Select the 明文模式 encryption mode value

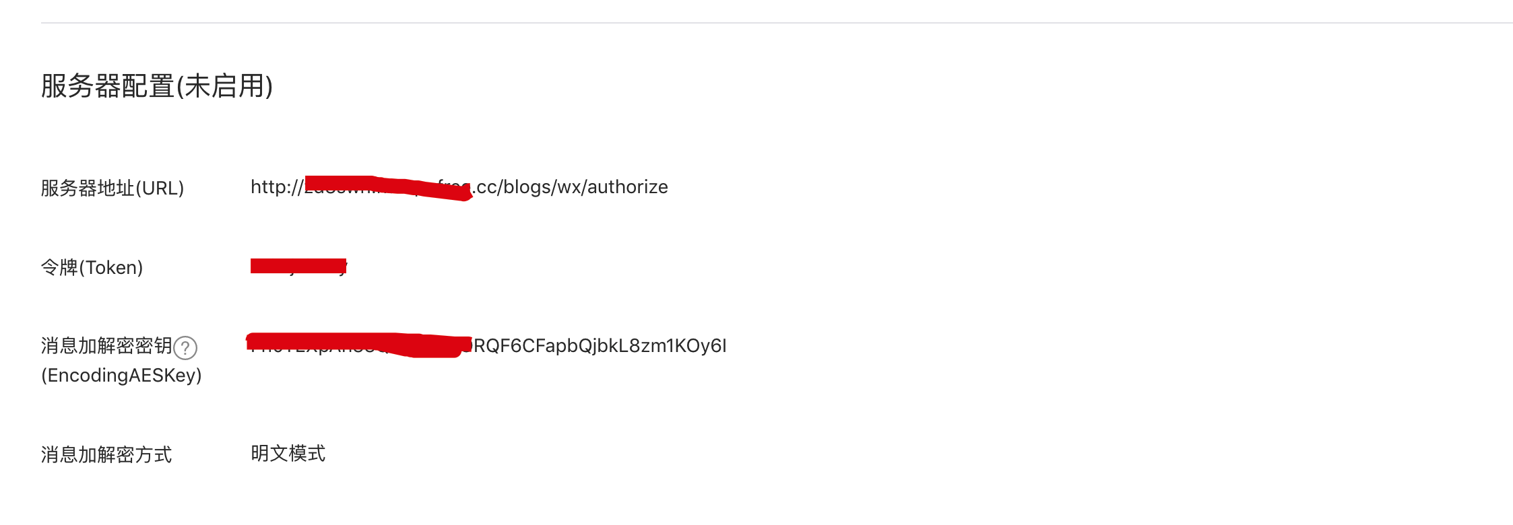[288, 453]
